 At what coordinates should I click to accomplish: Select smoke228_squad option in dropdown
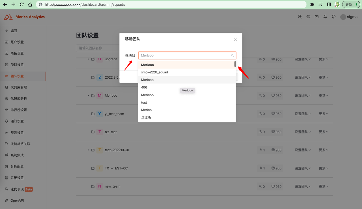pos(187,72)
